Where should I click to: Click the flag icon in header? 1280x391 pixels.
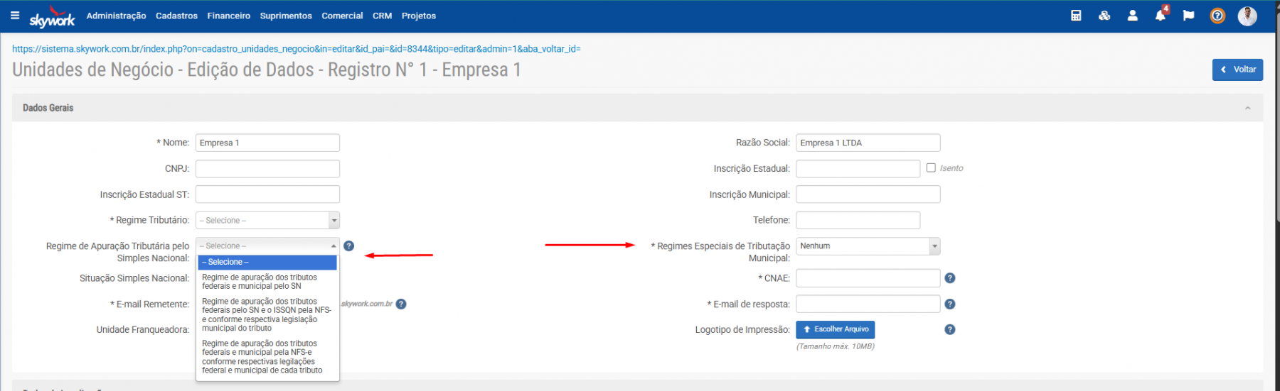(x=1188, y=16)
